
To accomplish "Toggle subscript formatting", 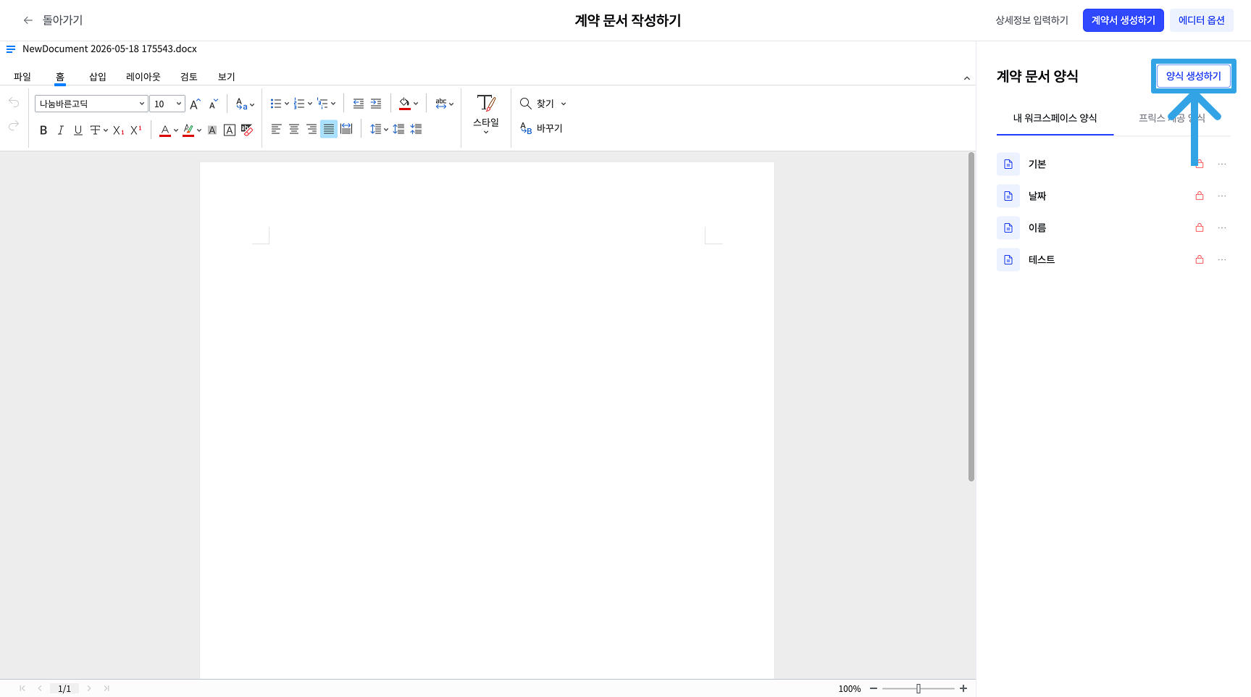I will tap(119, 130).
